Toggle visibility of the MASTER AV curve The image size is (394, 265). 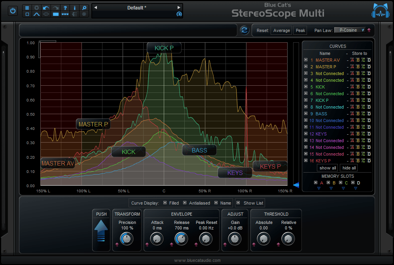pos(305,60)
